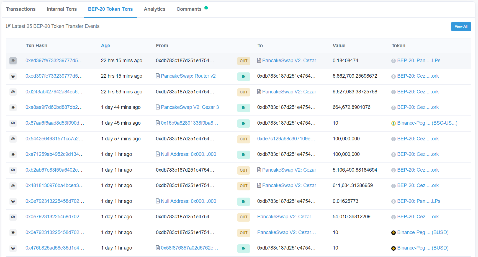
Task: Toggle the eye preview on the first transaction row
Action: [x=13, y=61]
